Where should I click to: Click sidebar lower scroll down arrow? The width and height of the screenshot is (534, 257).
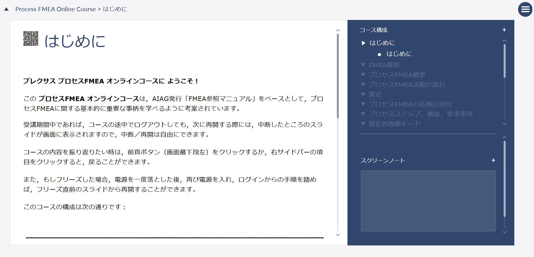point(505,232)
